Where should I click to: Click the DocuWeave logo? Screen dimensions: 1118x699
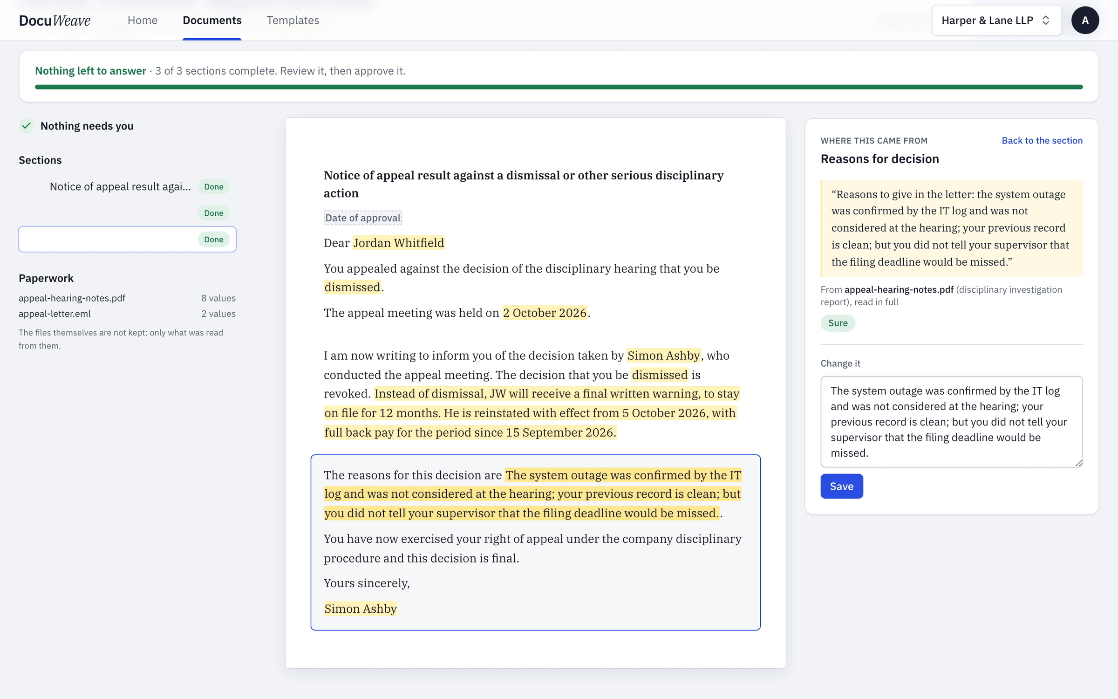coord(55,21)
